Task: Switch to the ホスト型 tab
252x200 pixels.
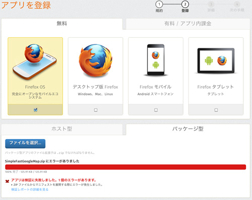Action: [x=62, y=129]
